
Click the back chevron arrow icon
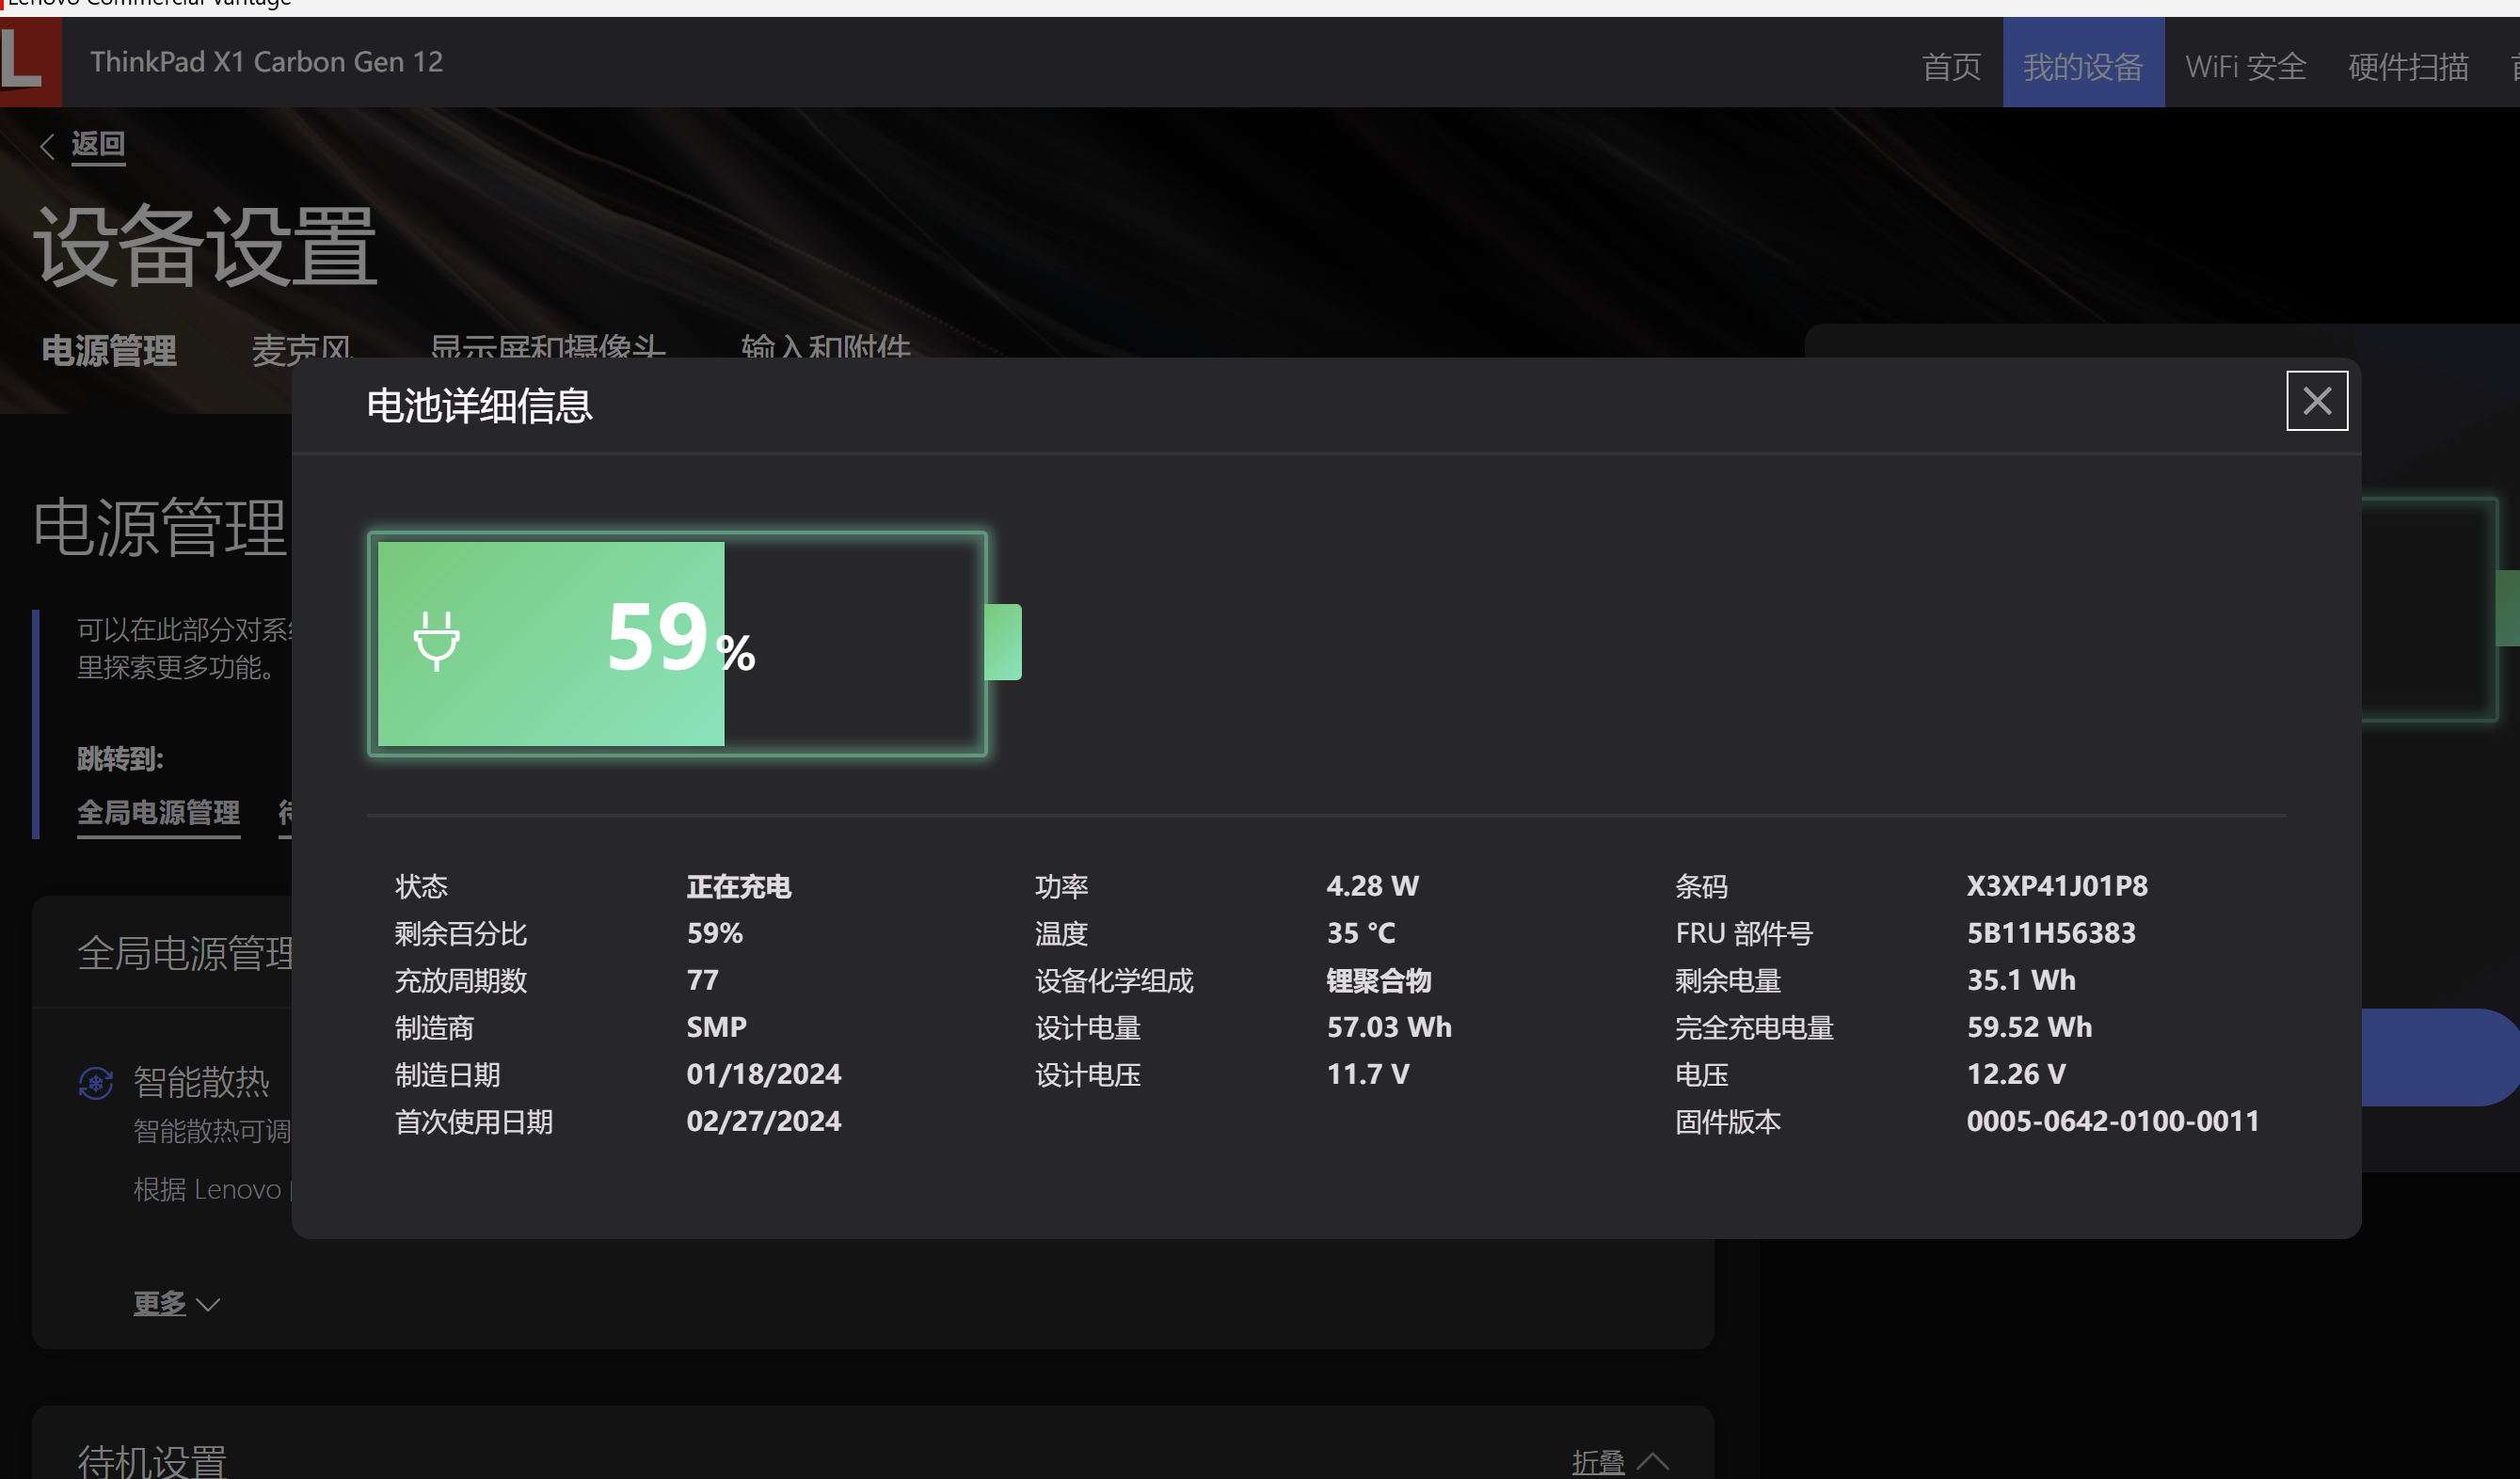coord(46,146)
